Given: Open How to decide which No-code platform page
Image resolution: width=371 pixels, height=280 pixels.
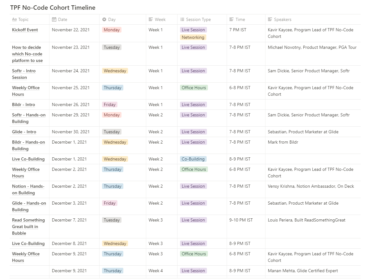Looking at the screenshot, I should click(x=28, y=54).
